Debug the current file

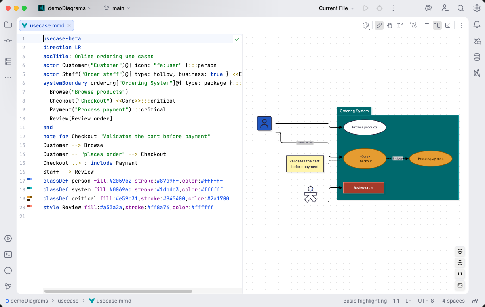tap(380, 8)
